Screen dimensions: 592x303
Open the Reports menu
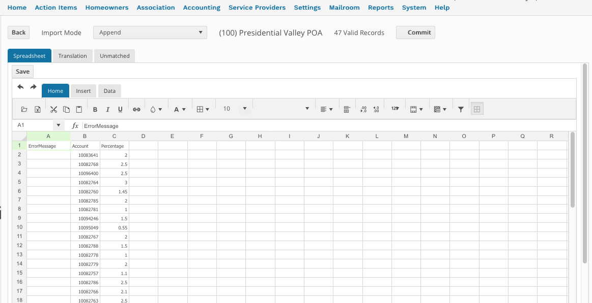coord(381,8)
